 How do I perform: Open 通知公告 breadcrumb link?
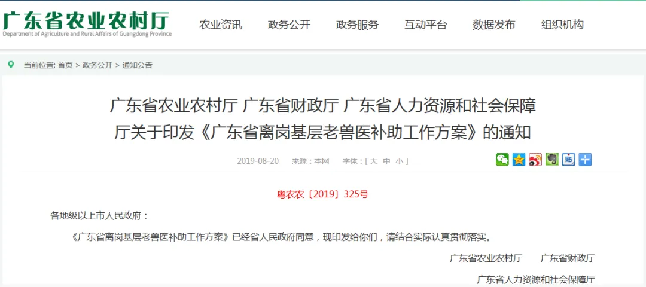(x=137, y=65)
